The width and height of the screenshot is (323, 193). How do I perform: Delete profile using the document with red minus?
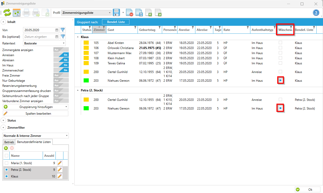(130, 13)
